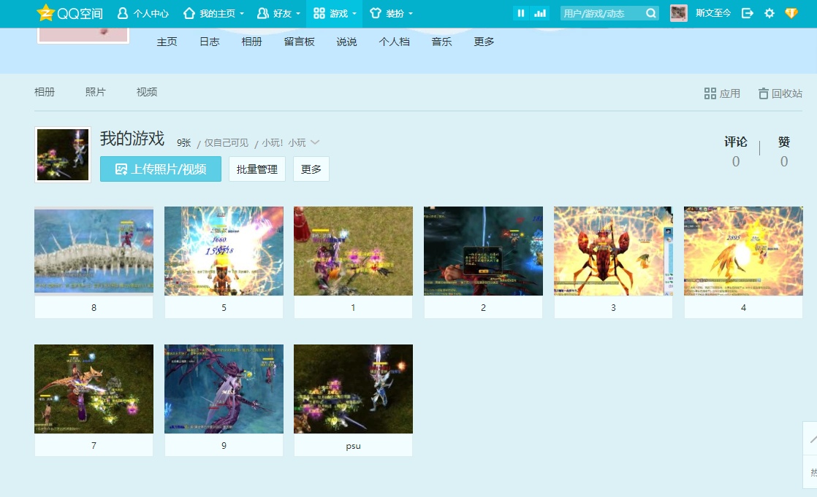Open the photo thumbnail captioned 2
Viewport: 817px width, 497px height.
point(484,251)
